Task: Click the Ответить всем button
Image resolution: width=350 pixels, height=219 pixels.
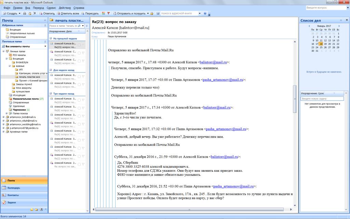Action: (68, 13)
